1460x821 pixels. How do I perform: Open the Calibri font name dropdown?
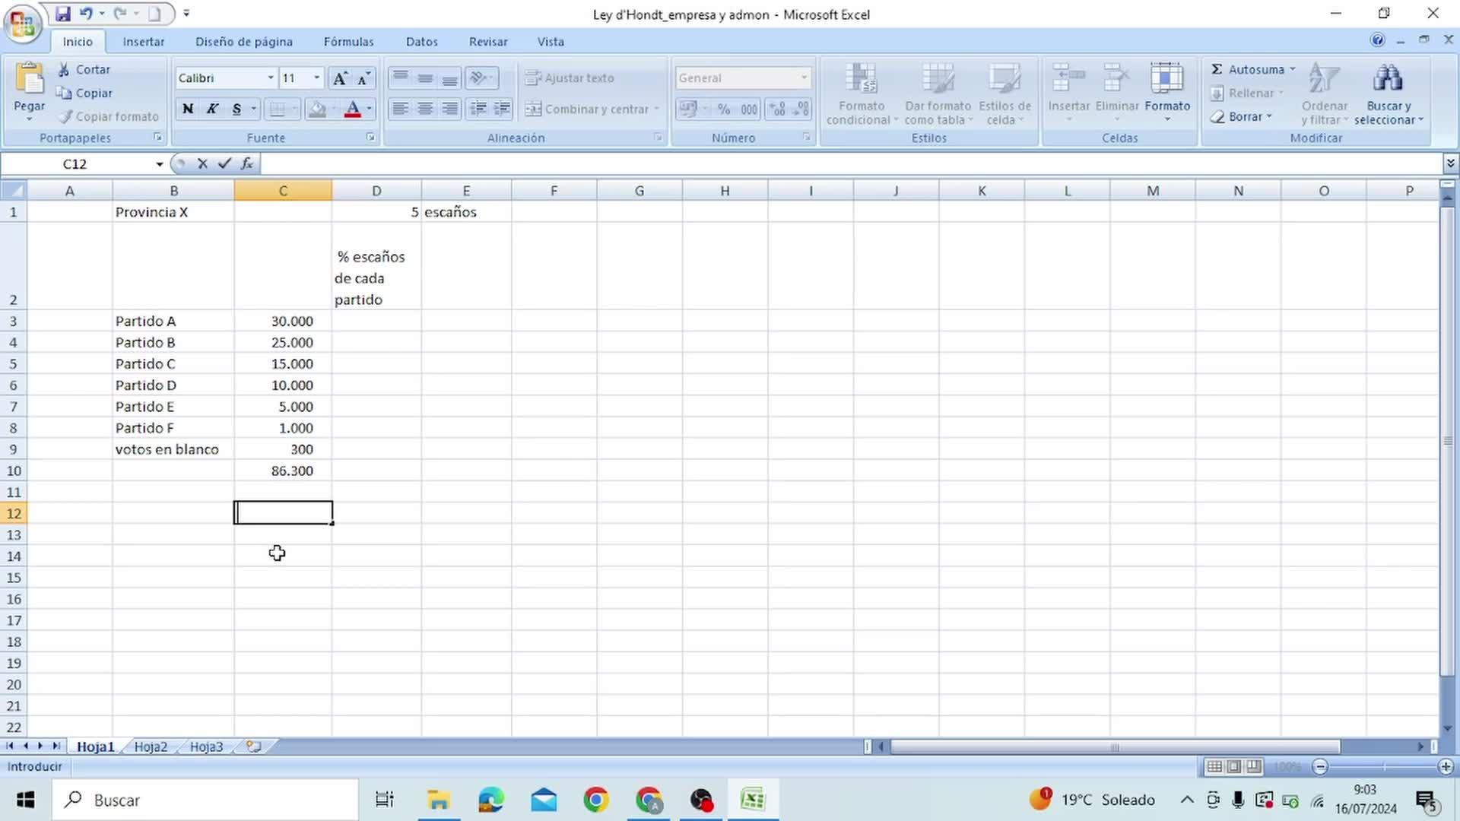click(x=270, y=78)
